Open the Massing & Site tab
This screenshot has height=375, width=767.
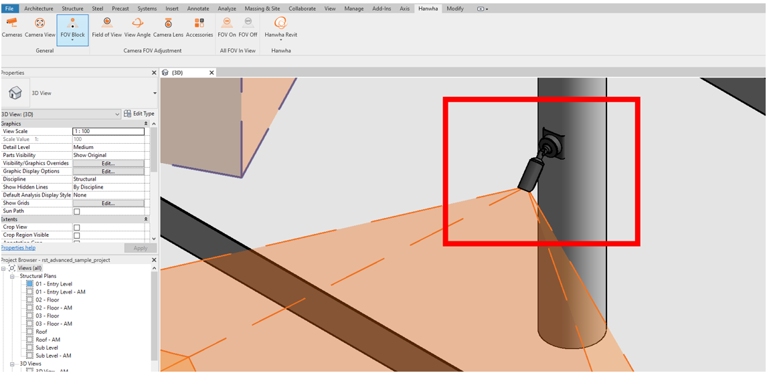pos(262,9)
